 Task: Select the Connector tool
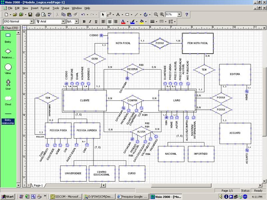[109, 14]
